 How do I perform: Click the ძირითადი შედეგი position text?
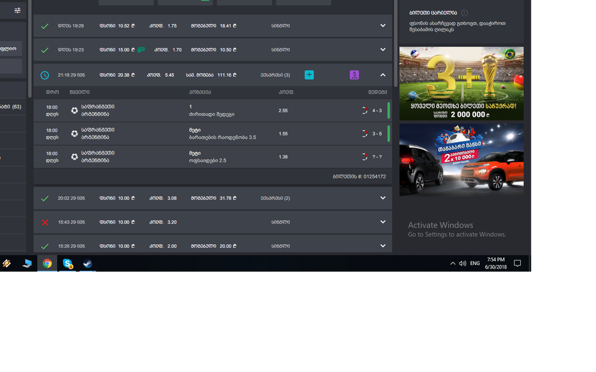click(x=211, y=115)
